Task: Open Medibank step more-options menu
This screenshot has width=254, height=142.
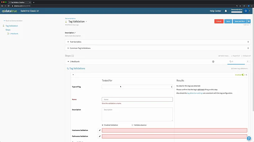Action: [x=248, y=62]
